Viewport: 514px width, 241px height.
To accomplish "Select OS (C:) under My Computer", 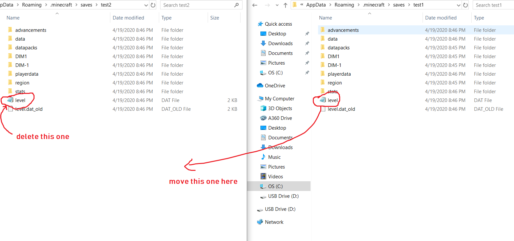I will (275, 186).
